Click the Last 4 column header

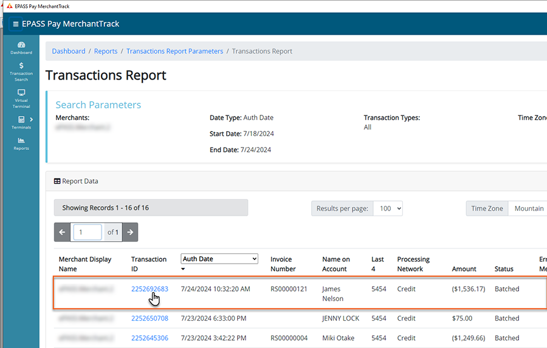377,264
